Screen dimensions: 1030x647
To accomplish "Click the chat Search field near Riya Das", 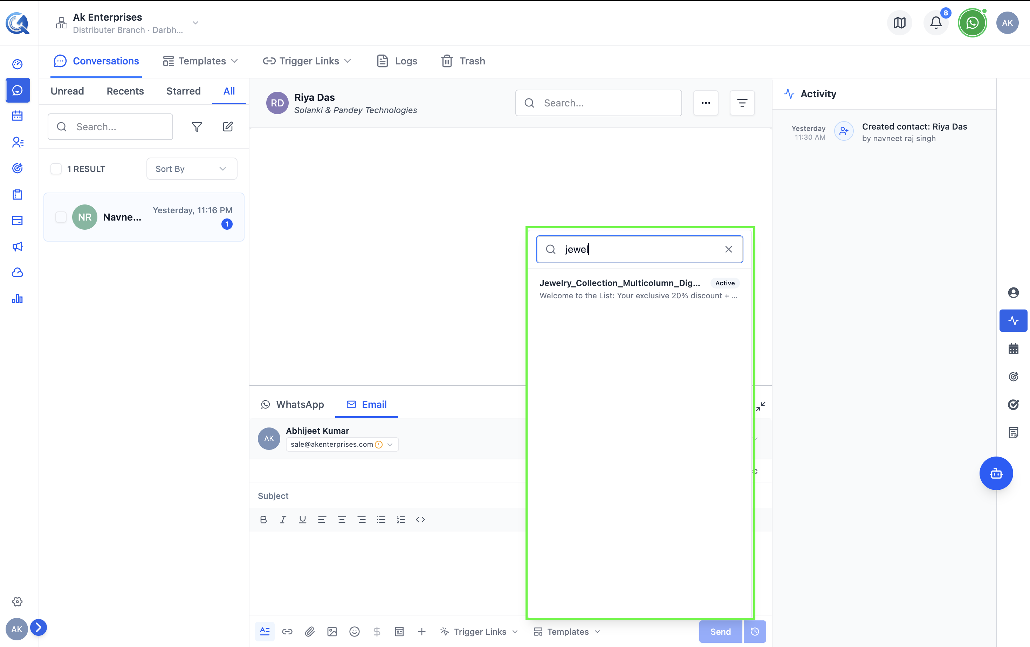I will (x=598, y=103).
